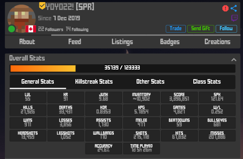
Task: Click the KDR 0.8353 stat cell
Action: [103, 110]
